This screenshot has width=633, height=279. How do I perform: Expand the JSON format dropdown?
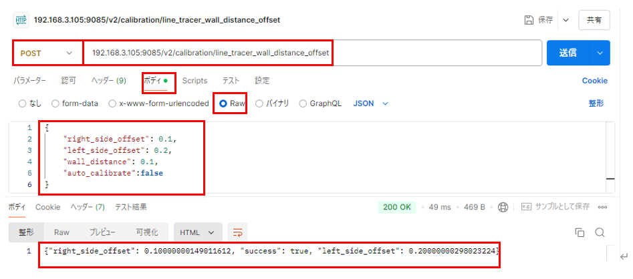tap(370, 103)
